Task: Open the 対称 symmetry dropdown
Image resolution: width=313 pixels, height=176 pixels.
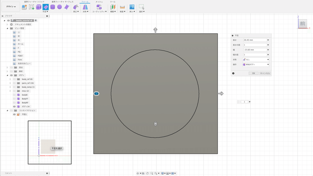Action: [x=256, y=59]
